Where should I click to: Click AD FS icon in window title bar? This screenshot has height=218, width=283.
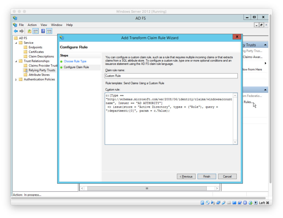coord(15,18)
